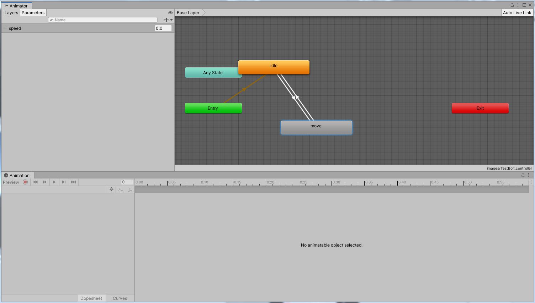Open the Base Layer breadcrumb
The height and width of the screenshot is (303, 535).
coord(188,12)
